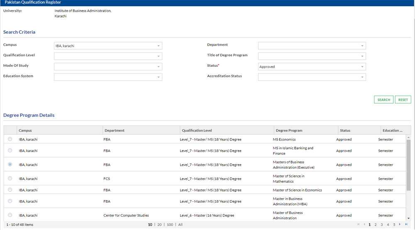Screen dimensions: 415x230
Task: Select Master of Science in Economics radio
Action: click(x=10, y=190)
